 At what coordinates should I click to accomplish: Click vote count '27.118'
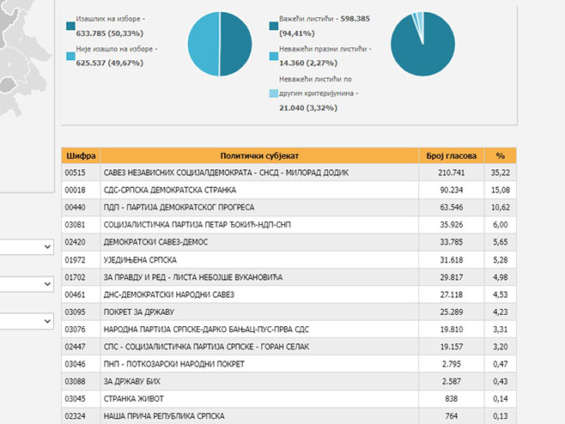click(451, 294)
